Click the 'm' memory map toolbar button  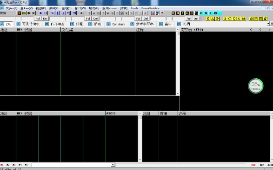99,13
